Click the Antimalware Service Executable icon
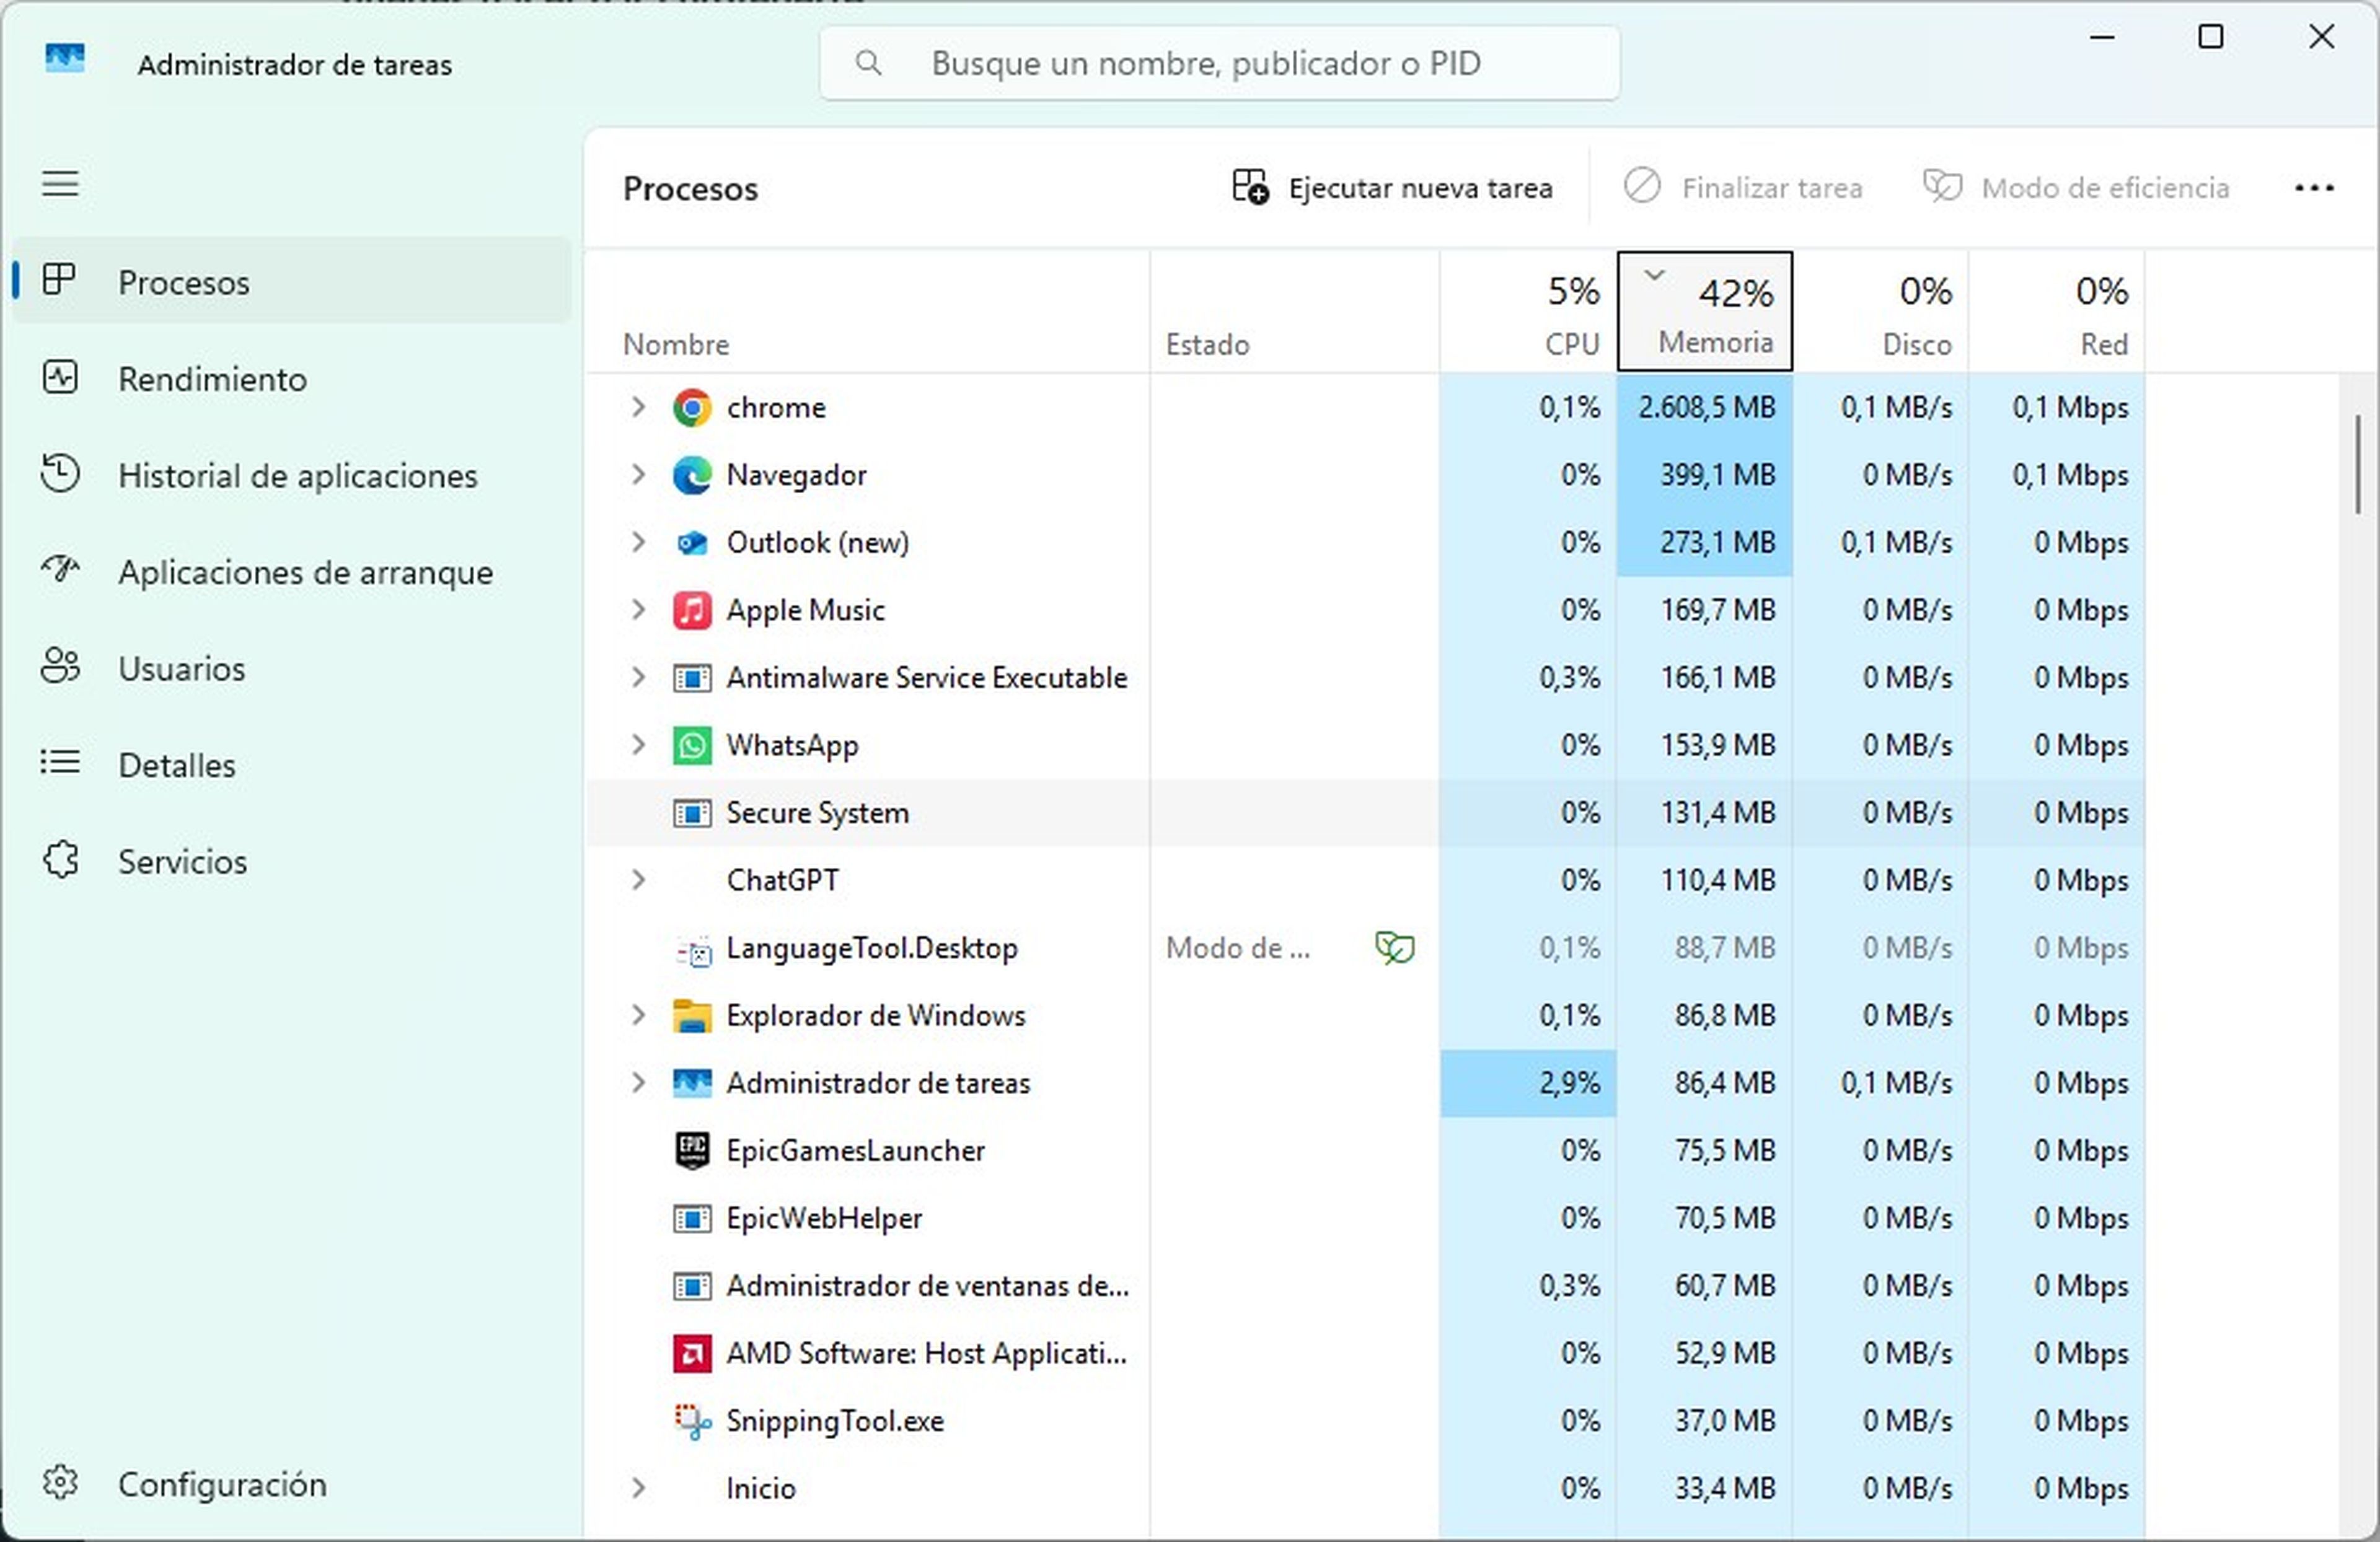 click(x=692, y=678)
